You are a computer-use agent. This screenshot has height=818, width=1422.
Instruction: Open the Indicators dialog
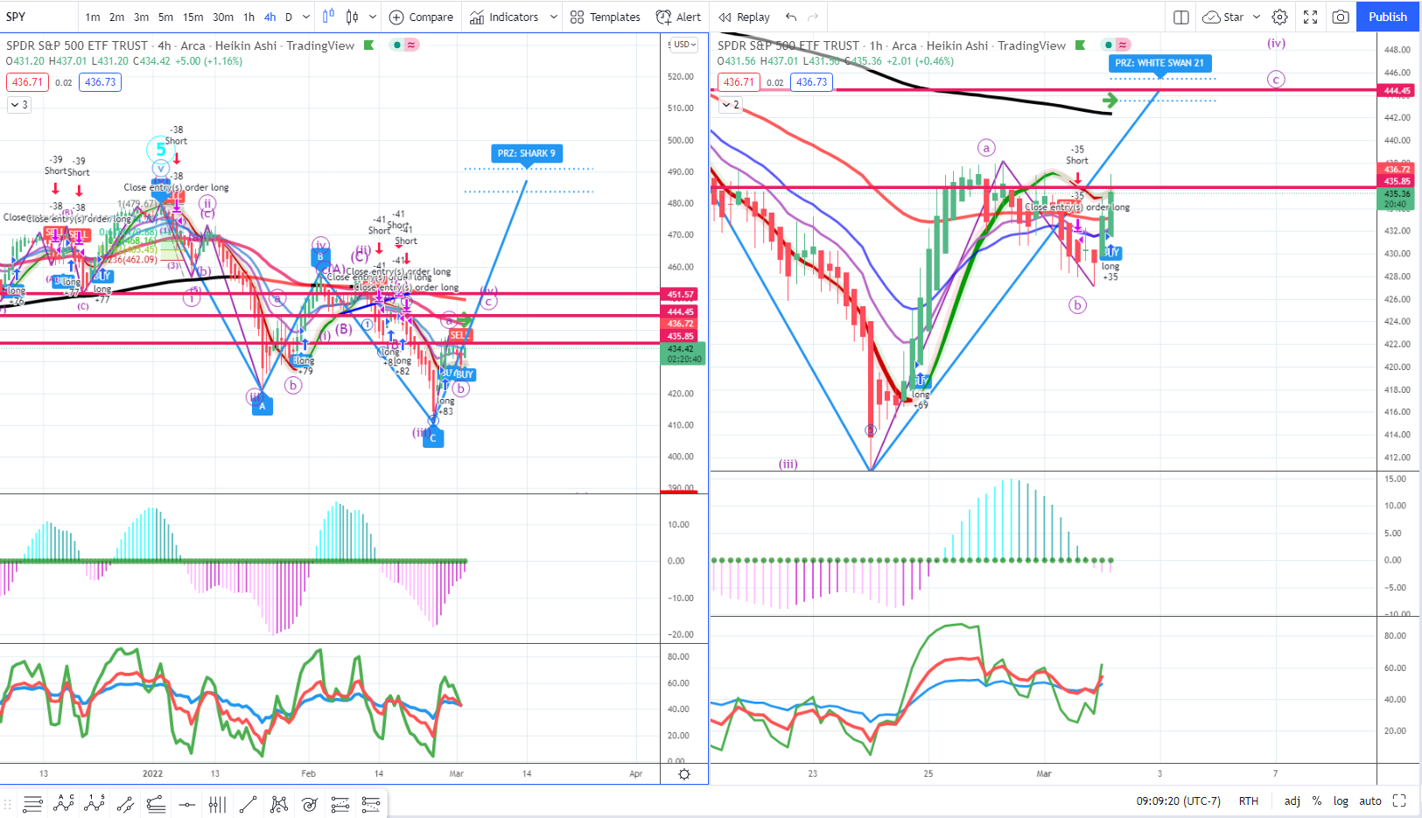click(504, 17)
